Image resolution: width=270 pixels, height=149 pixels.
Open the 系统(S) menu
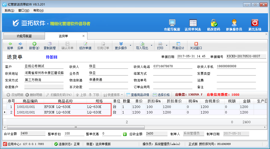(x=9, y=10)
